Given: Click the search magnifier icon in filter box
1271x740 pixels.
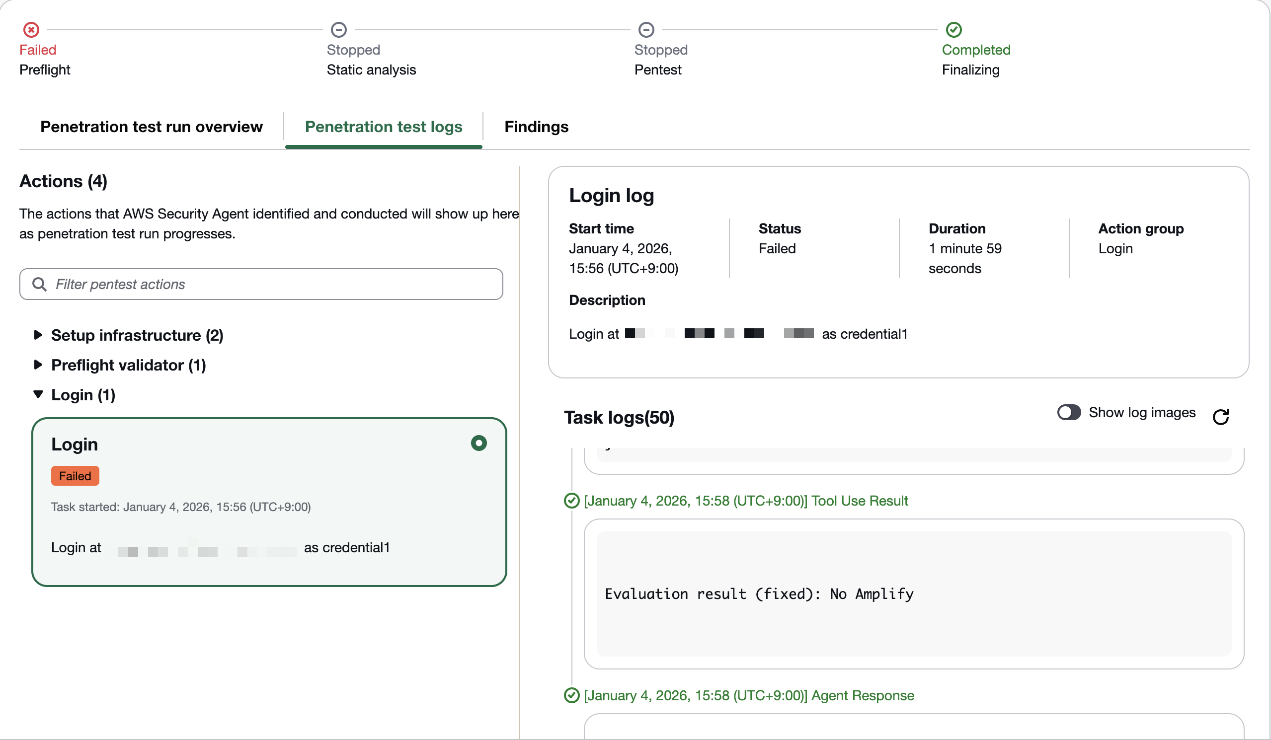Looking at the screenshot, I should point(39,284).
